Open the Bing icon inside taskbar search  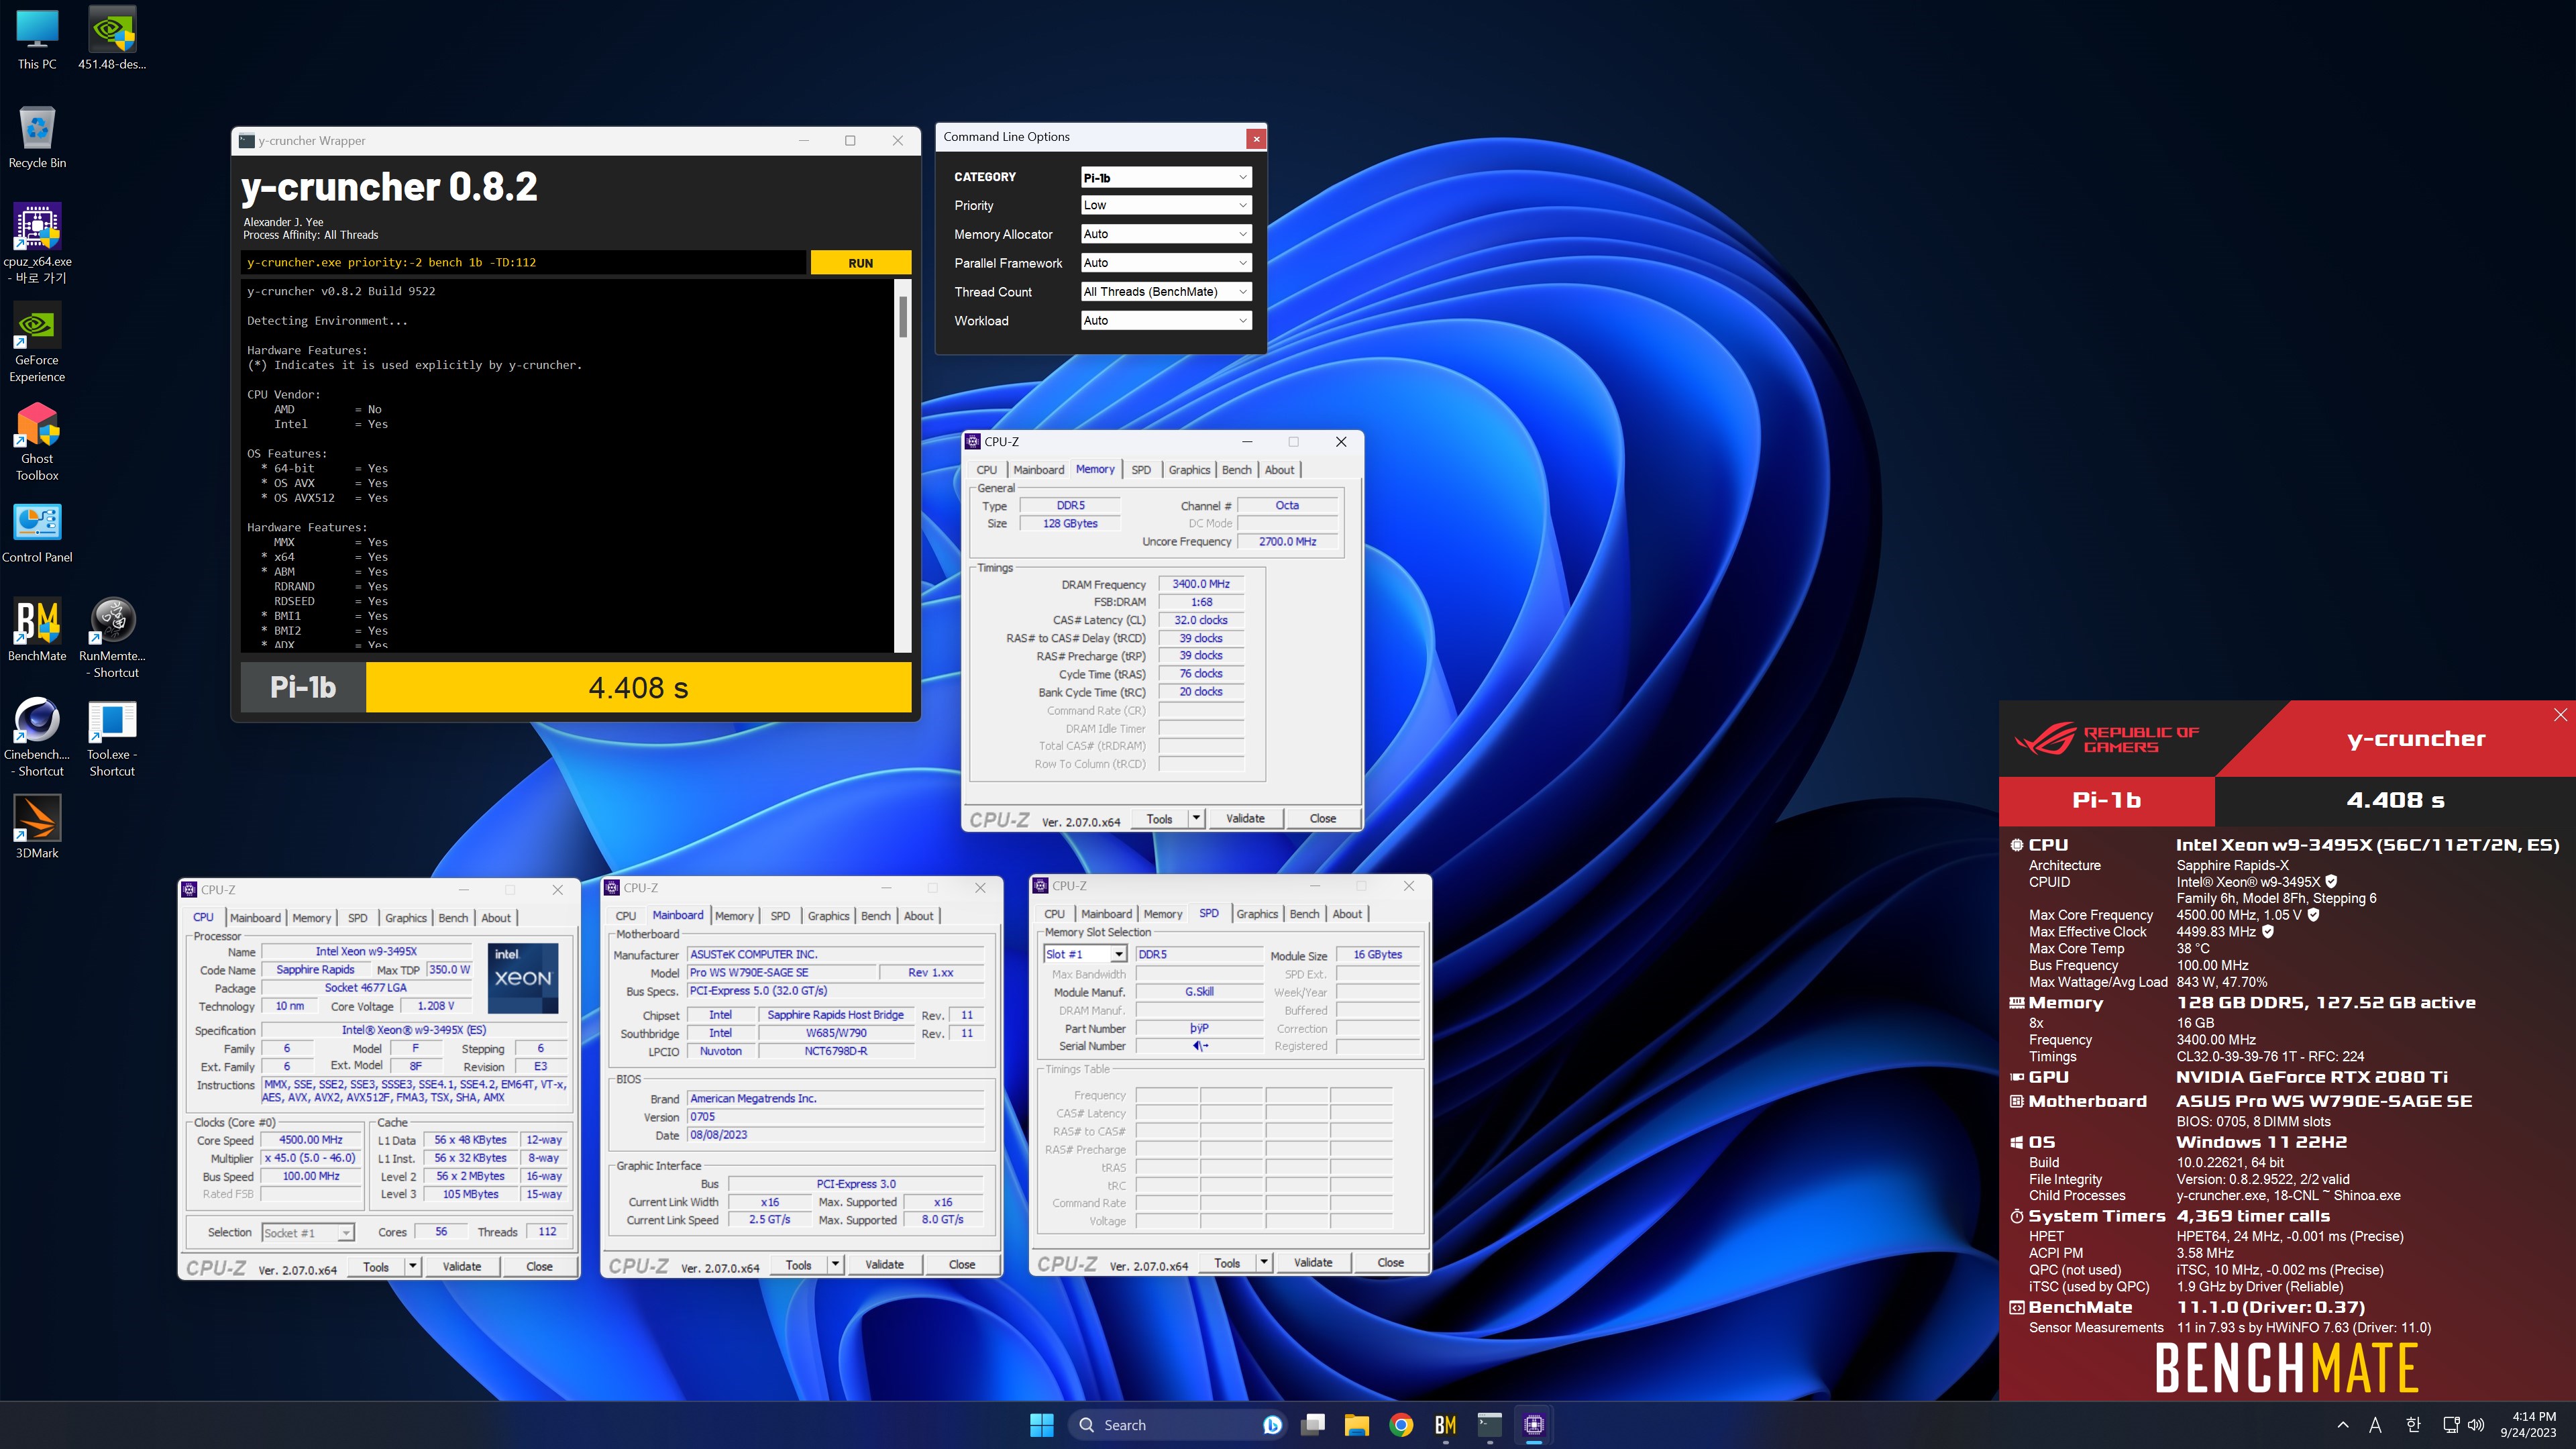point(1272,1425)
